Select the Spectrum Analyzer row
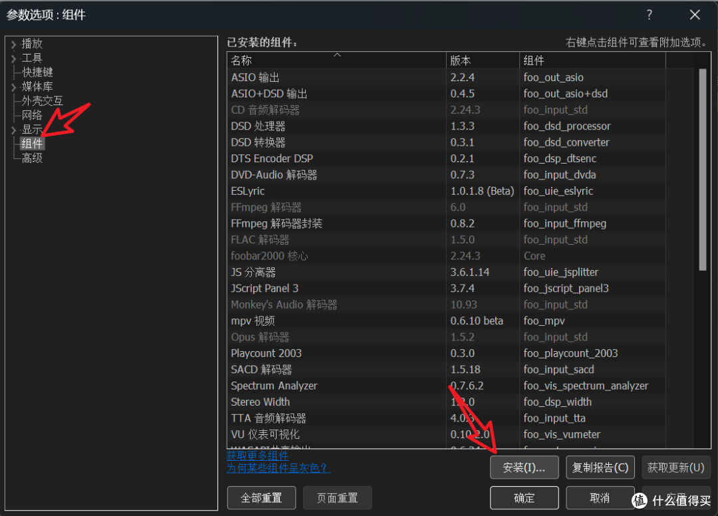Image resolution: width=718 pixels, height=516 pixels. tap(446, 386)
